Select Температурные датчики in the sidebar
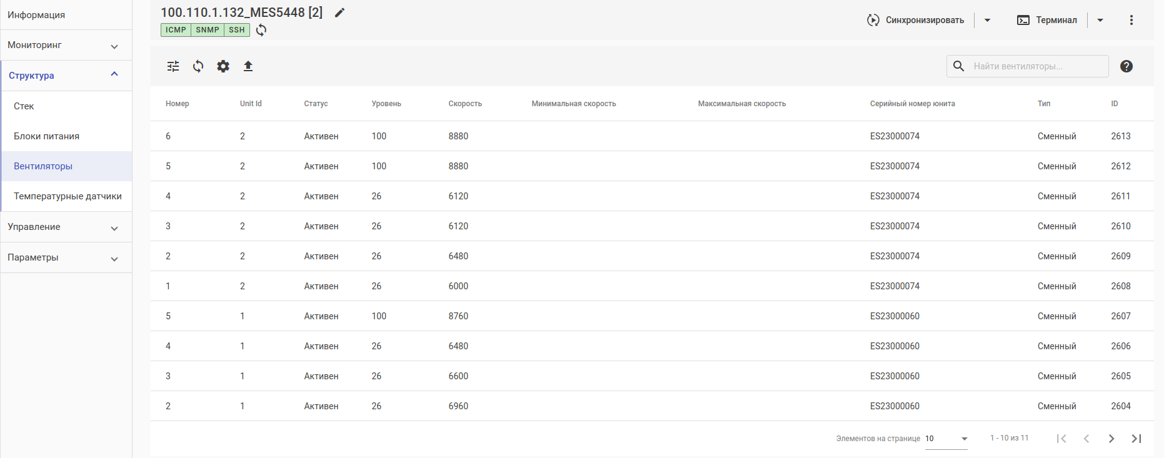 click(68, 196)
